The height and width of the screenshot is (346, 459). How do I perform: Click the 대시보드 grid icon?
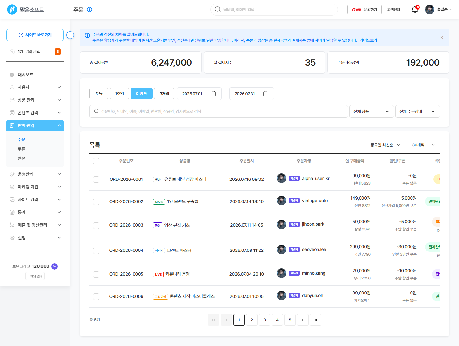coord(12,75)
